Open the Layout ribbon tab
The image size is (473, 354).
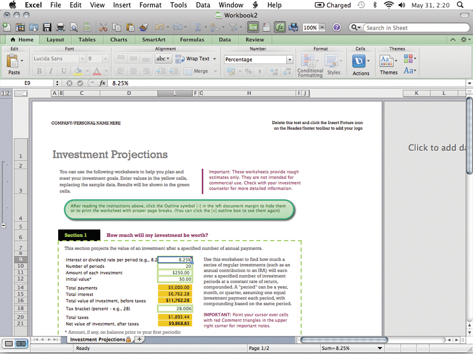click(55, 40)
